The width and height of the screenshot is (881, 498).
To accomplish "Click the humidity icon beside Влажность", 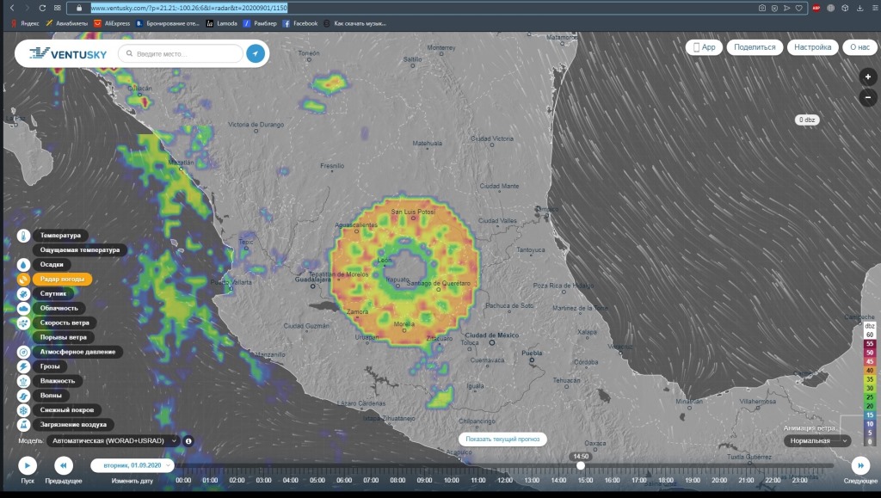I will pyautogui.click(x=23, y=381).
